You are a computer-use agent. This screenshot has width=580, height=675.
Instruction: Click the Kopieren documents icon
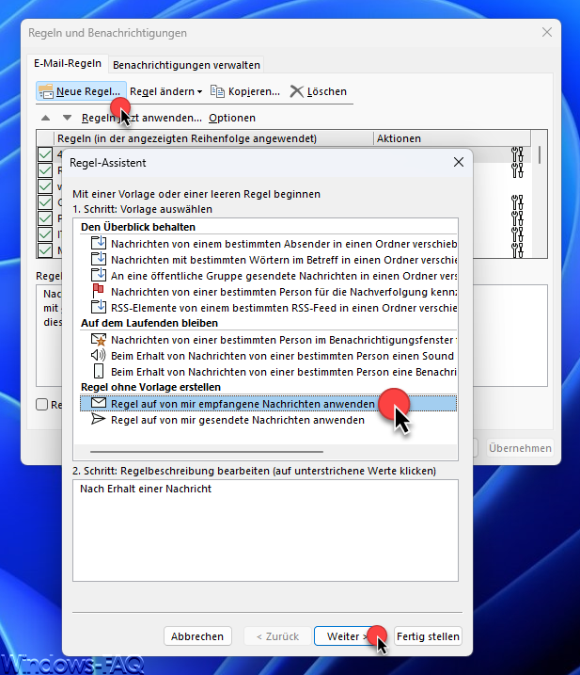pyautogui.click(x=217, y=91)
